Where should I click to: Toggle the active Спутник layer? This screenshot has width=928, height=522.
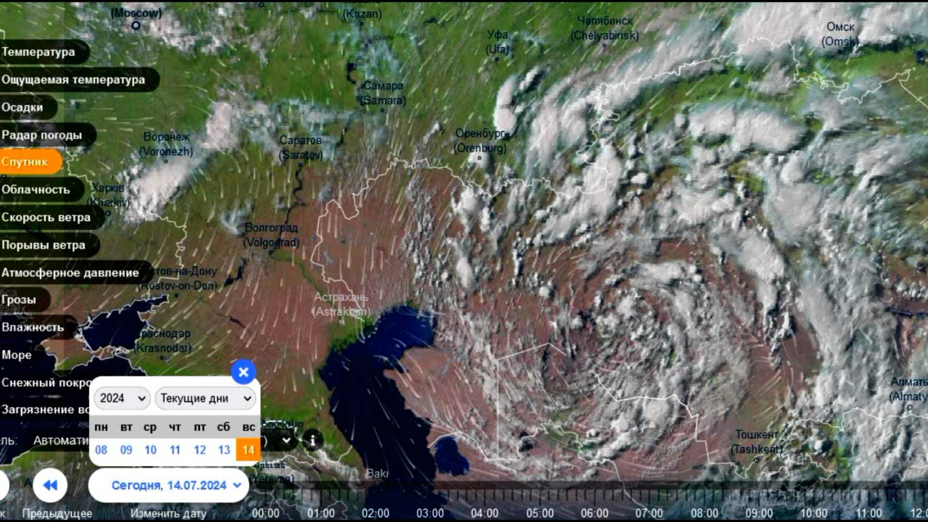[x=25, y=162]
